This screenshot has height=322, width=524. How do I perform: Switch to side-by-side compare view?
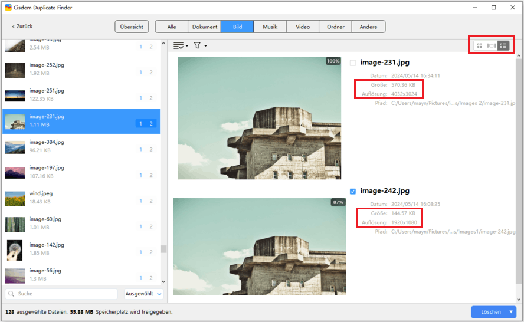point(491,45)
